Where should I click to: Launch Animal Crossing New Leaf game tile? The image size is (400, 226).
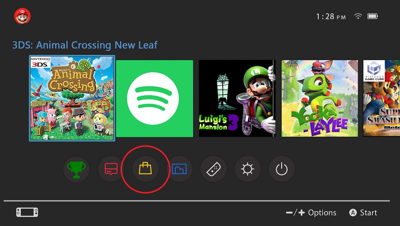[72, 98]
